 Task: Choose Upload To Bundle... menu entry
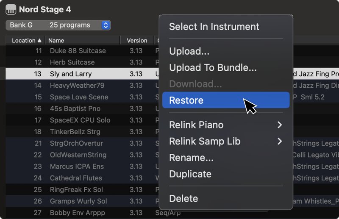(x=226, y=67)
